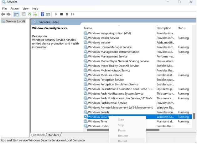Click the Services app icon in title bar
Image resolution: width=197 pixels, height=144 pixels.
pos(3,2)
